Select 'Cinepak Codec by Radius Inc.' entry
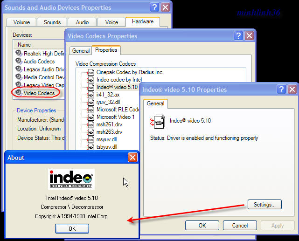Screen dimensions: 299x241 (130, 72)
